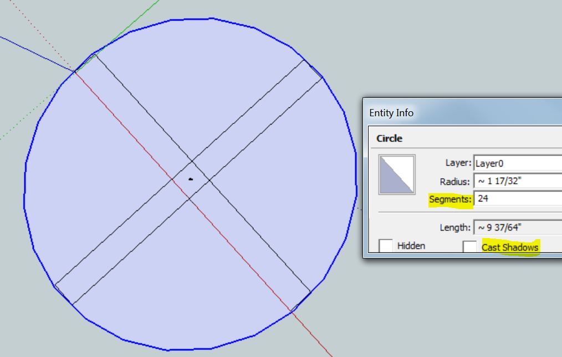Click the Segments value field showing 24
Image resolution: width=562 pixels, height=357 pixels.
pos(515,199)
